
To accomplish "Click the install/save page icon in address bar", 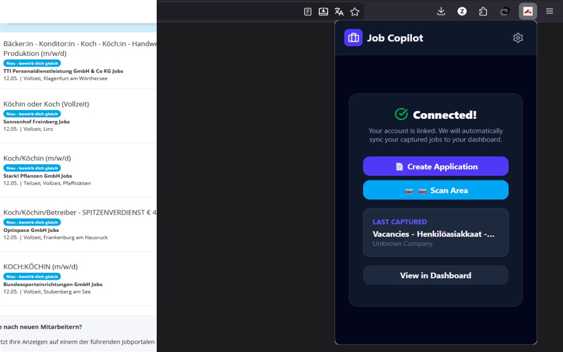I will tap(323, 11).
